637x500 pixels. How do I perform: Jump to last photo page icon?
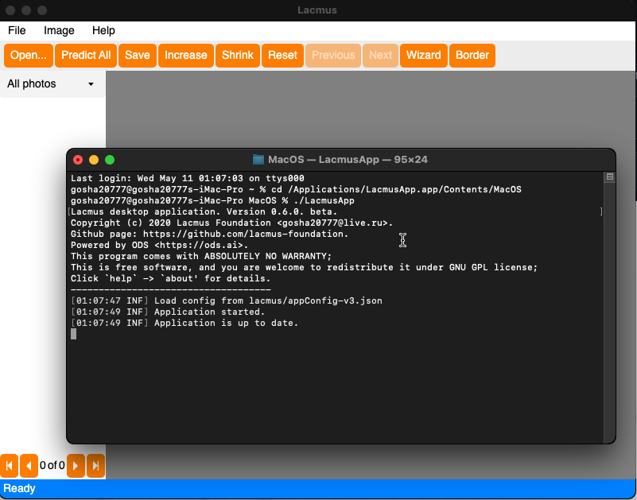click(96, 466)
